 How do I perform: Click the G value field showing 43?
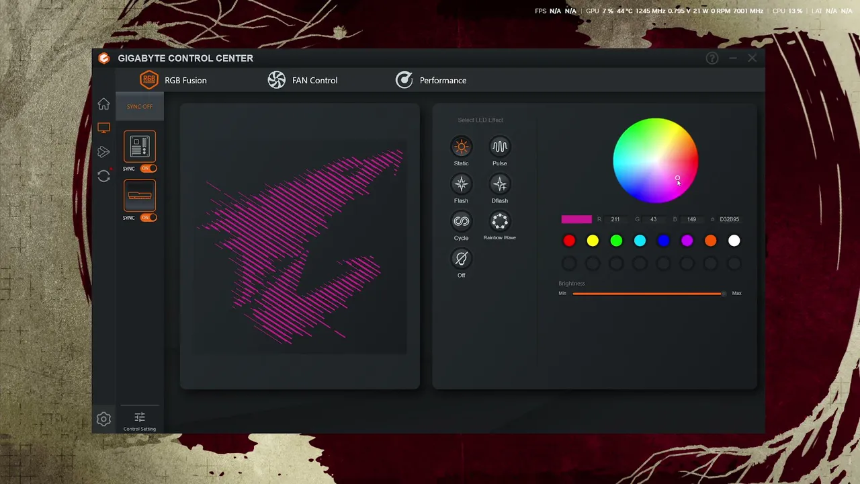tap(654, 219)
